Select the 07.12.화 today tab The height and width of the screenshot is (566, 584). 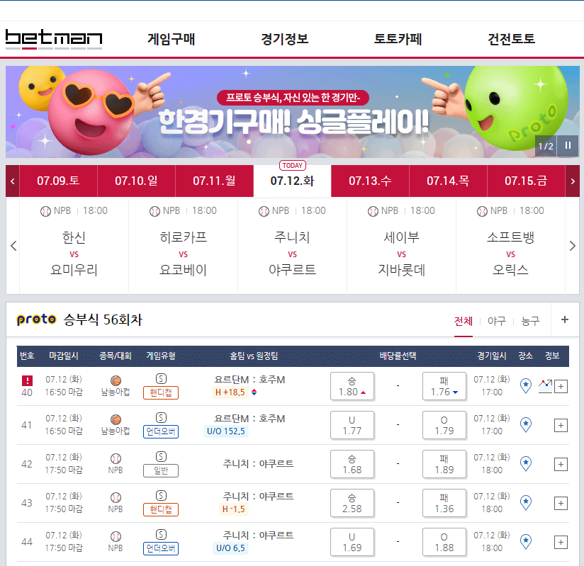tap(293, 181)
